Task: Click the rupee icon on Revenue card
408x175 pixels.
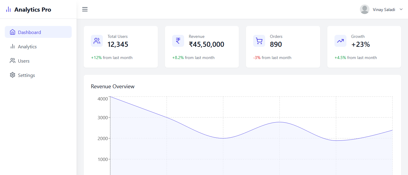Action: point(178,41)
